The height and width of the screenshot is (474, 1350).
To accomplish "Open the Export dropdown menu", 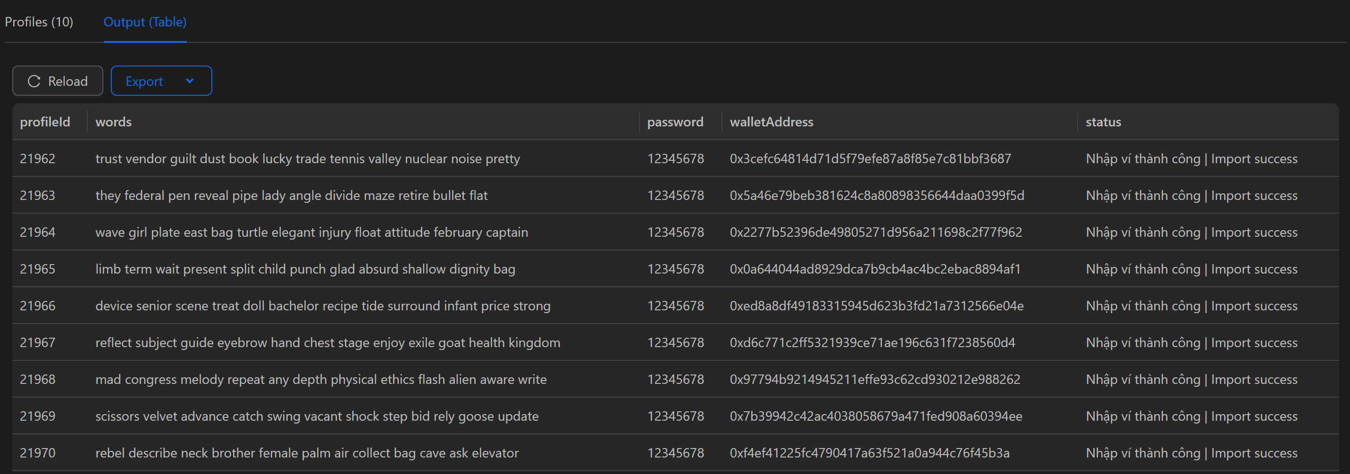I will point(161,81).
